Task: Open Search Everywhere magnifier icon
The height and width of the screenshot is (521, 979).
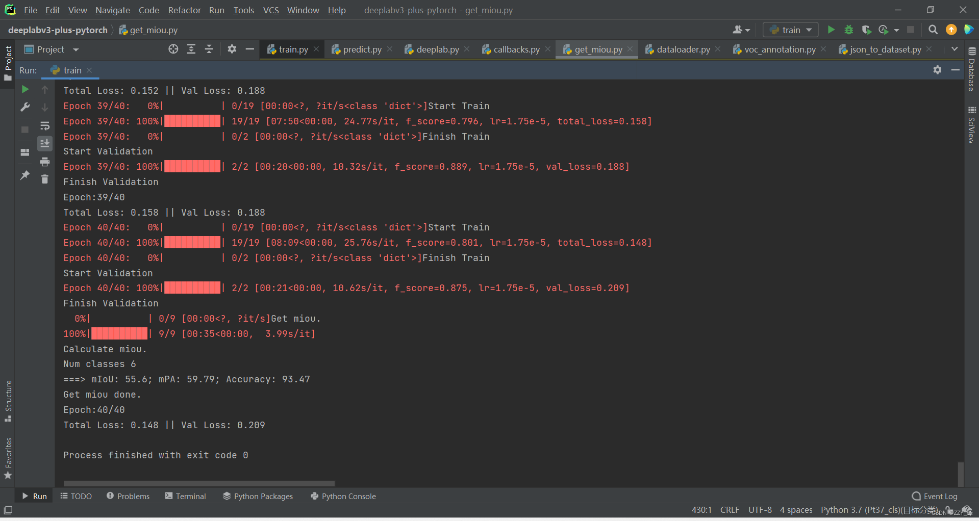Action: click(x=933, y=30)
